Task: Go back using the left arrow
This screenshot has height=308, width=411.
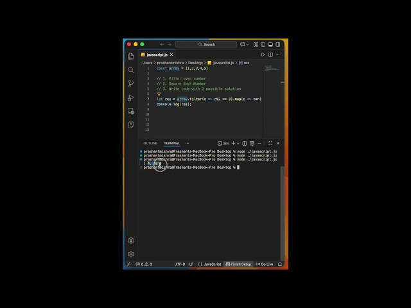Action: coord(162,44)
